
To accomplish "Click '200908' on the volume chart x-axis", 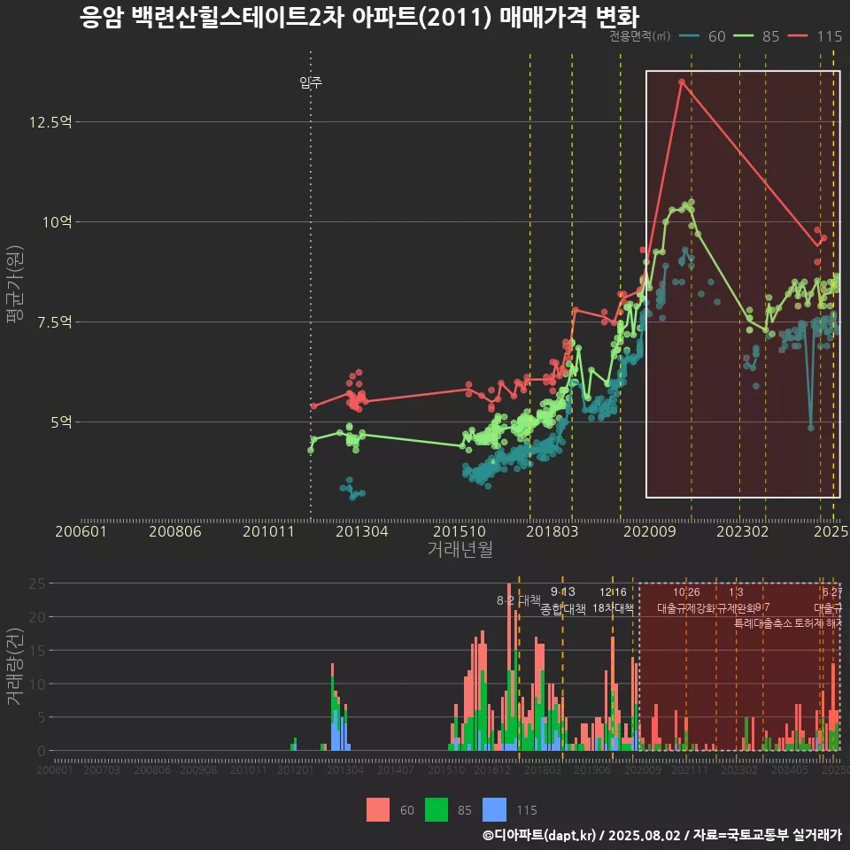I will (198, 769).
